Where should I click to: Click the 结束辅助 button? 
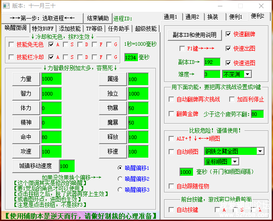click(98, 18)
